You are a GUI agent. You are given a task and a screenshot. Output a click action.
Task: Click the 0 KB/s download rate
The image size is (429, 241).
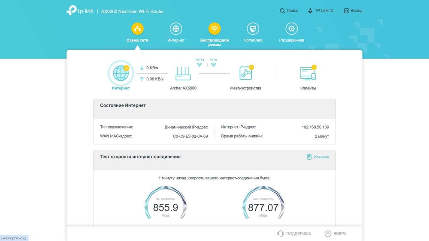point(152,68)
